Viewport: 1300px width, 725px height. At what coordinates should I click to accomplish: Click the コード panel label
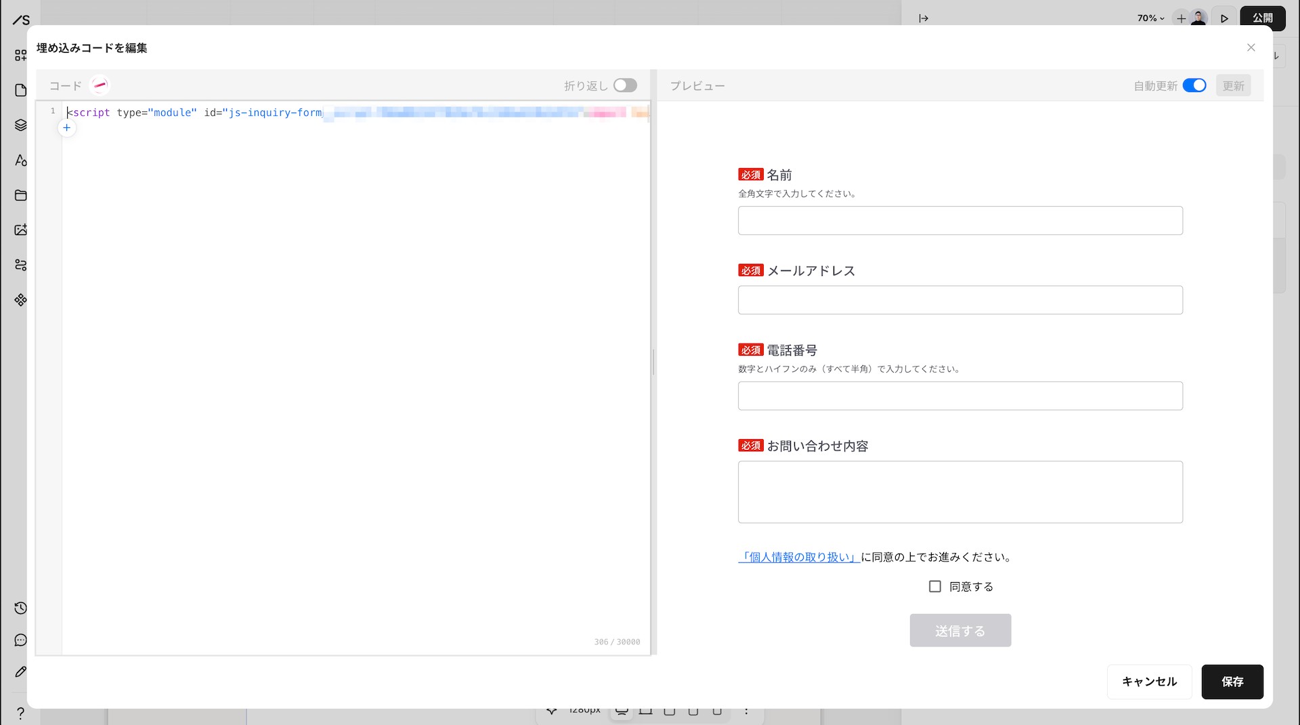(x=65, y=85)
